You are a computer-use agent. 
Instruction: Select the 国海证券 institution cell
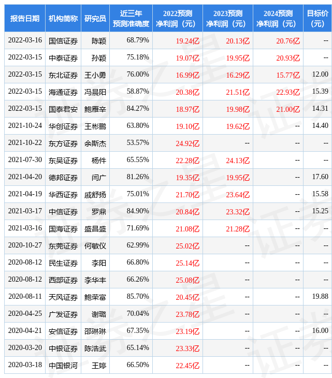pos(63,229)
